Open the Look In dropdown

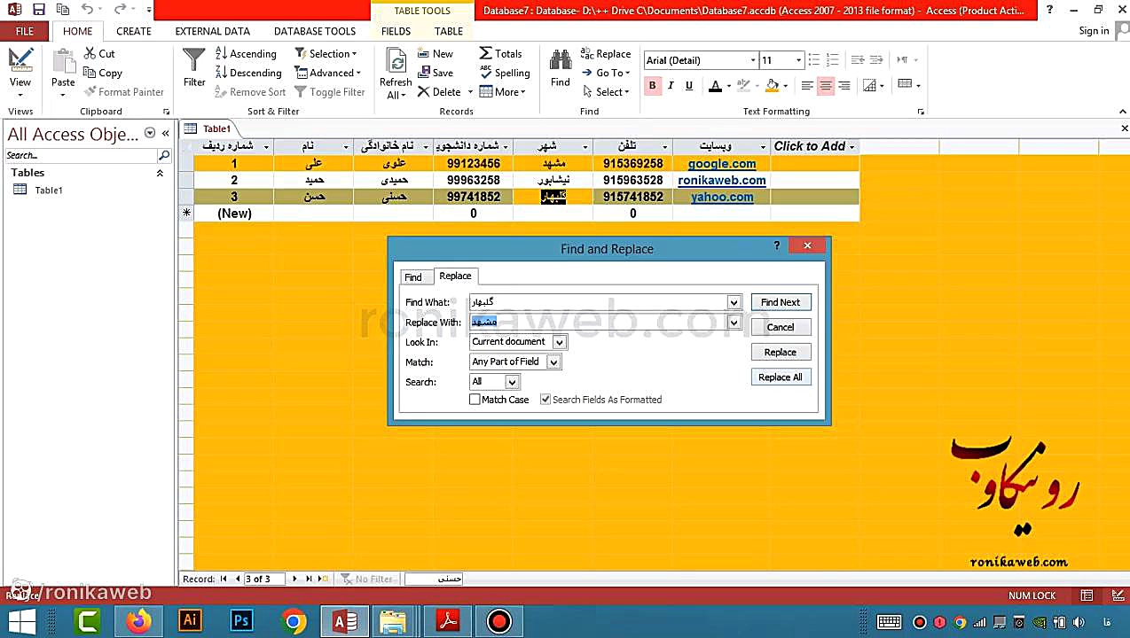tap(559, 342)
